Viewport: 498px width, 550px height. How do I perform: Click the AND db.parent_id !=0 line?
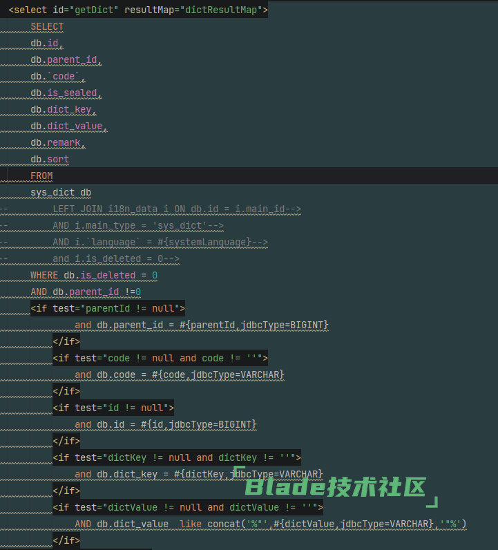coord(86,292)
